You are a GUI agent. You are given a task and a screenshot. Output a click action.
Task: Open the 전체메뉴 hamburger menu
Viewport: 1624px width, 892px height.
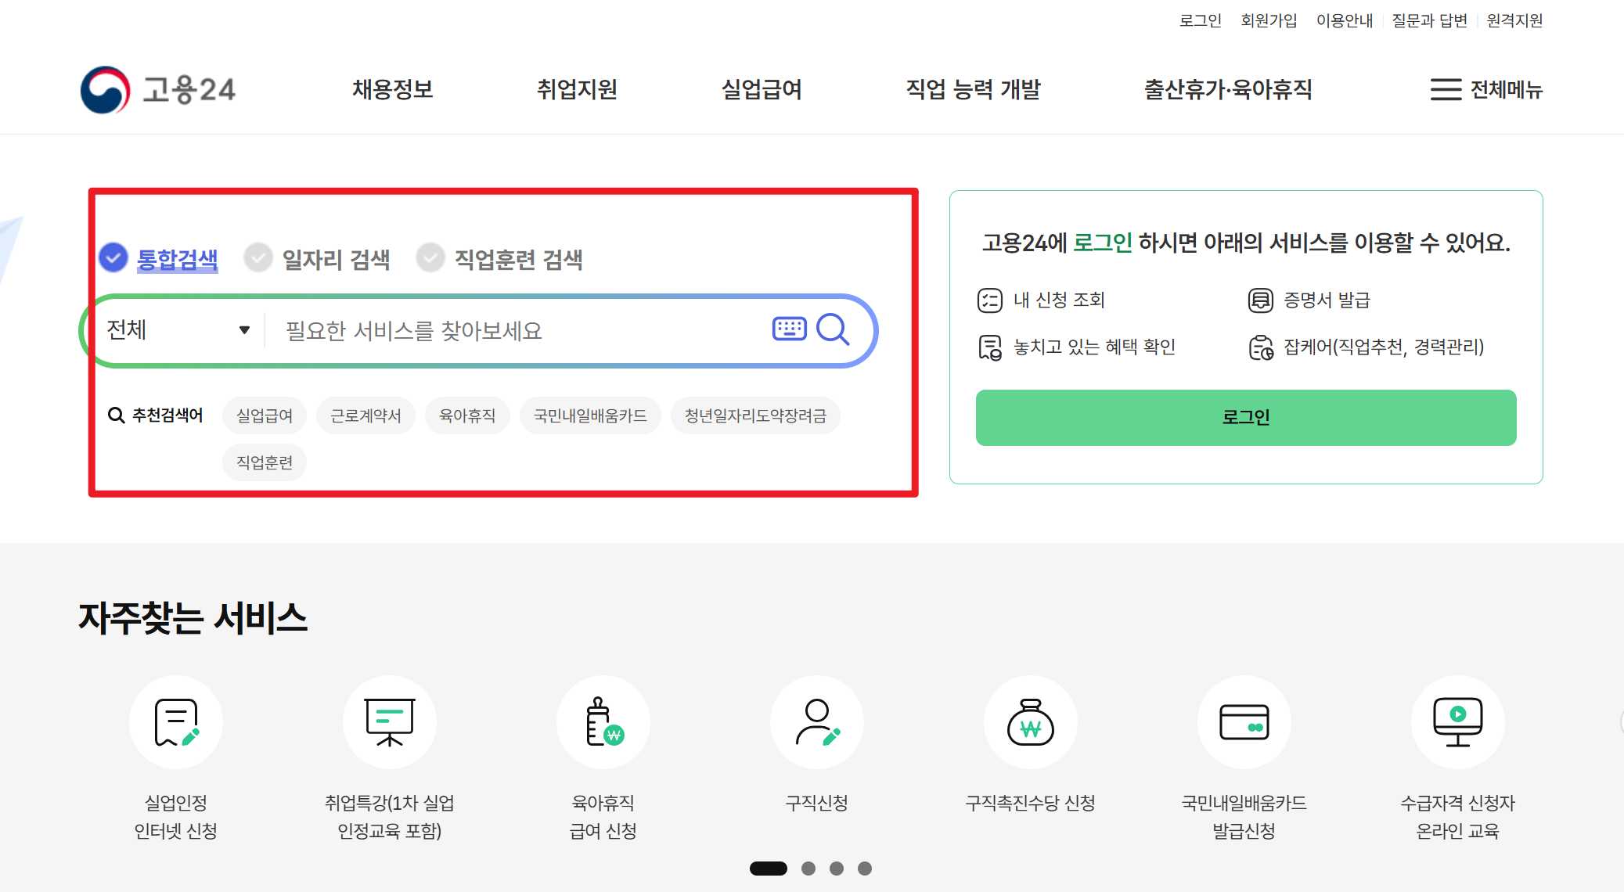[1485, 90]
